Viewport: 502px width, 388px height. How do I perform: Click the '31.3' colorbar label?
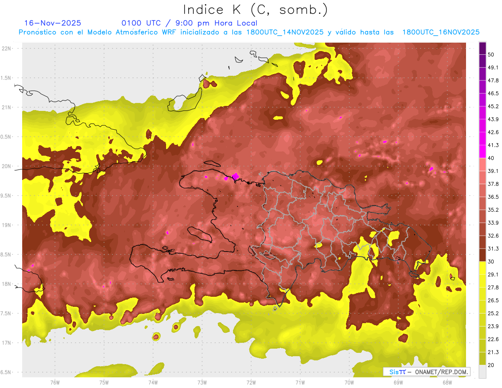point(493,249)
